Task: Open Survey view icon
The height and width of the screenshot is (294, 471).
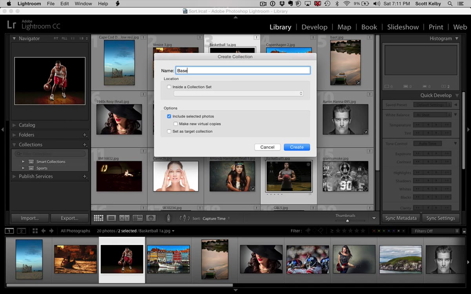Action: pos(138,218)
